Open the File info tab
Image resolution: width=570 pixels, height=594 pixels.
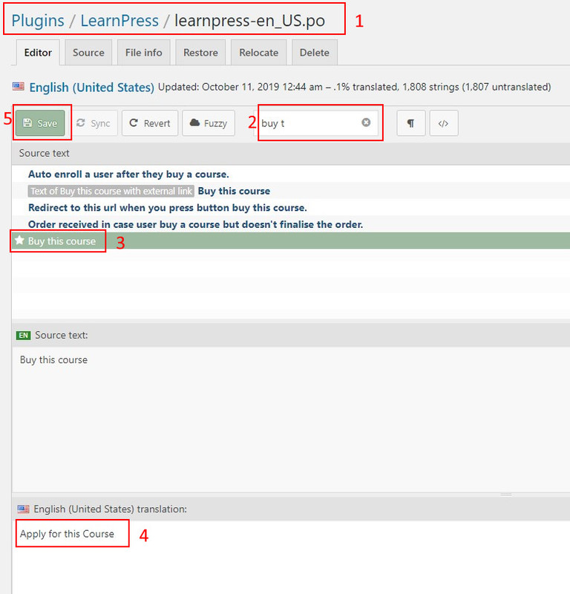point(143,53)
